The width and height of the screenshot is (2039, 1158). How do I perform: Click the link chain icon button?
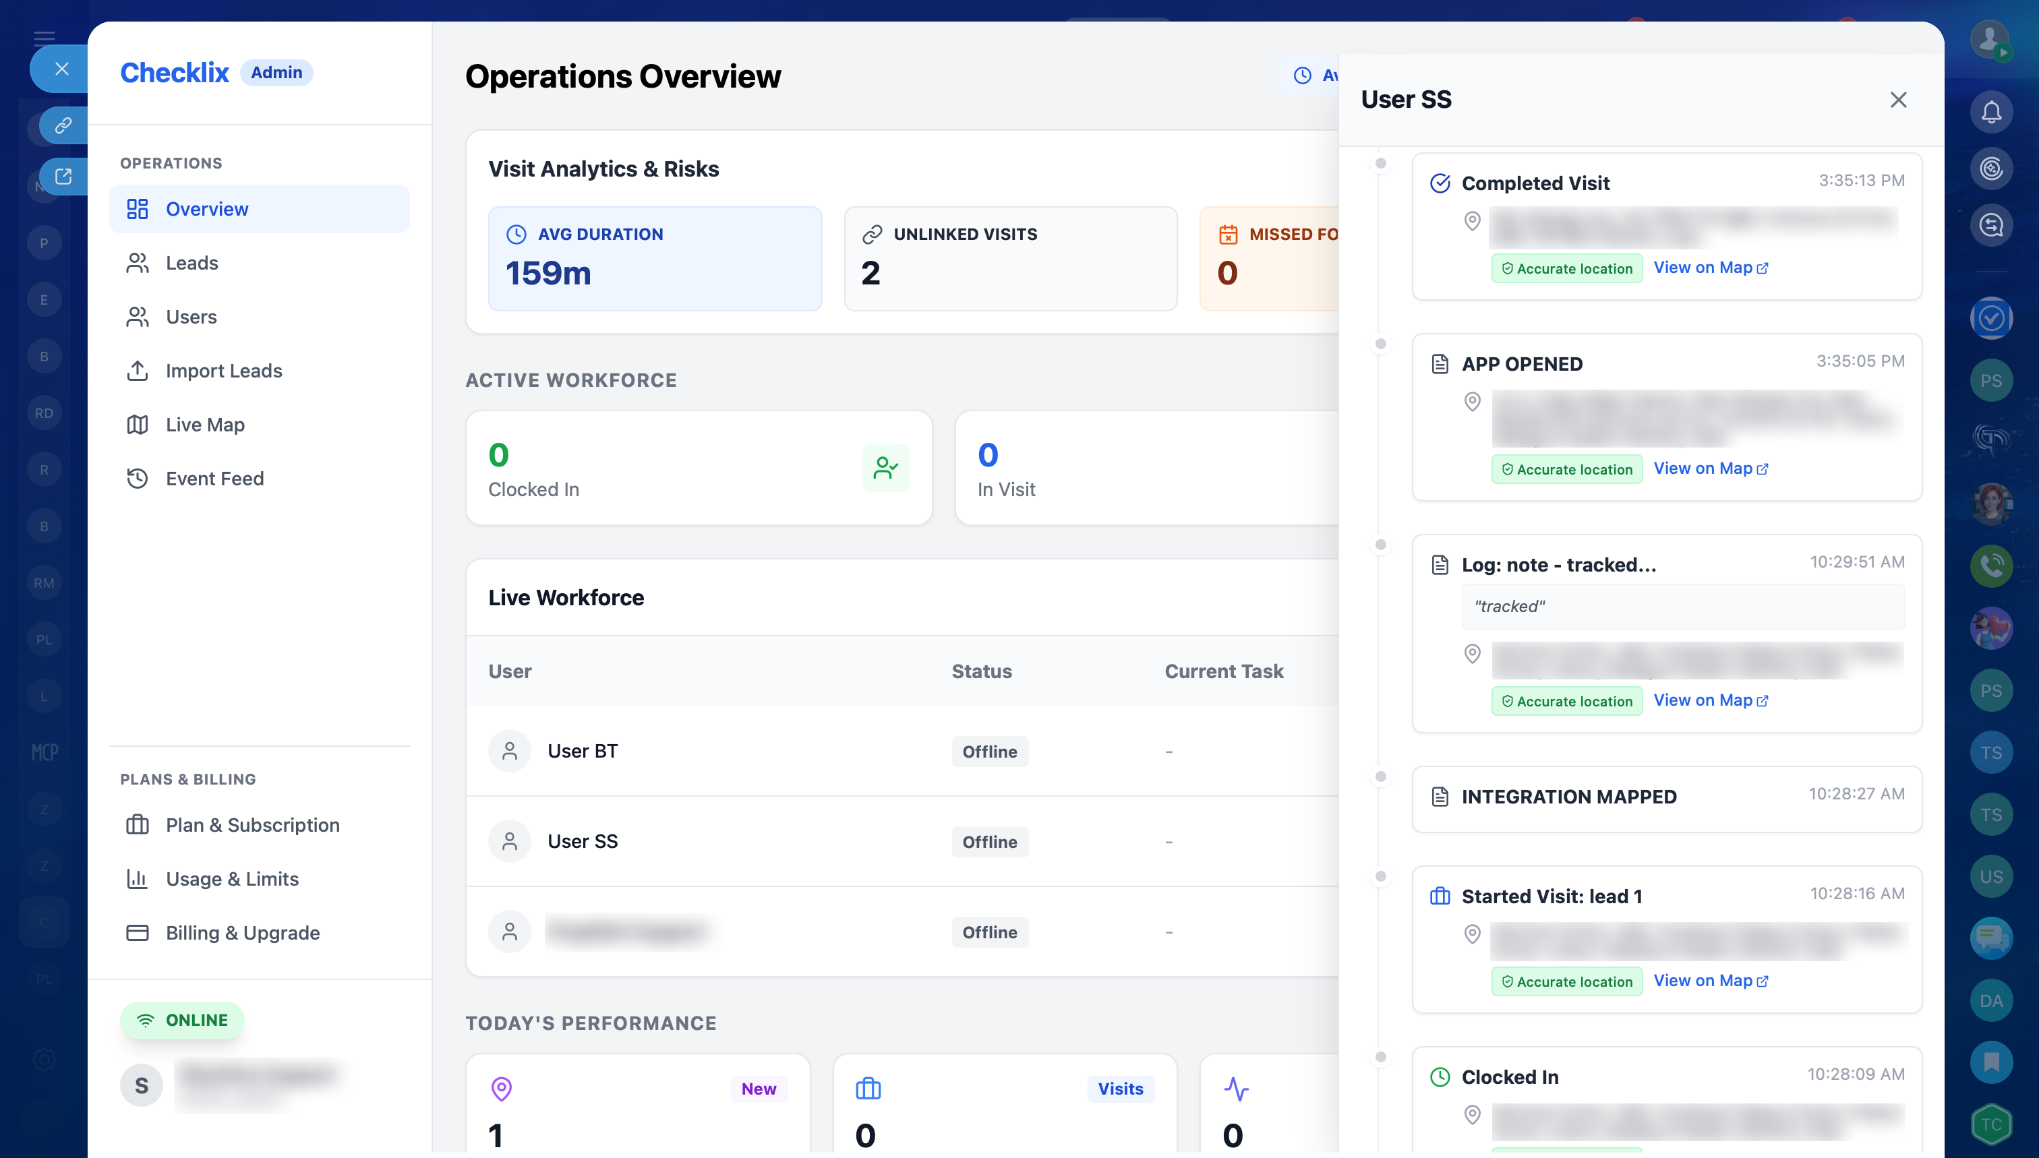(63, 125)
